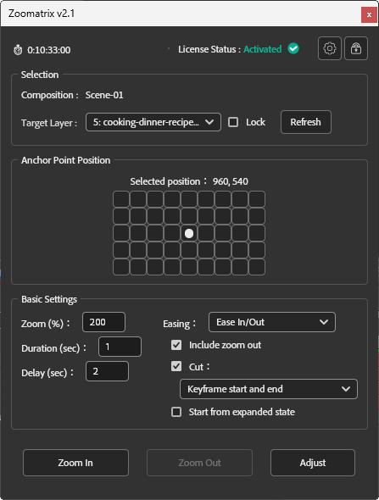Select the center anchor point cell
Viewport: 379px width, 500px height.
[x=189, y=233]
